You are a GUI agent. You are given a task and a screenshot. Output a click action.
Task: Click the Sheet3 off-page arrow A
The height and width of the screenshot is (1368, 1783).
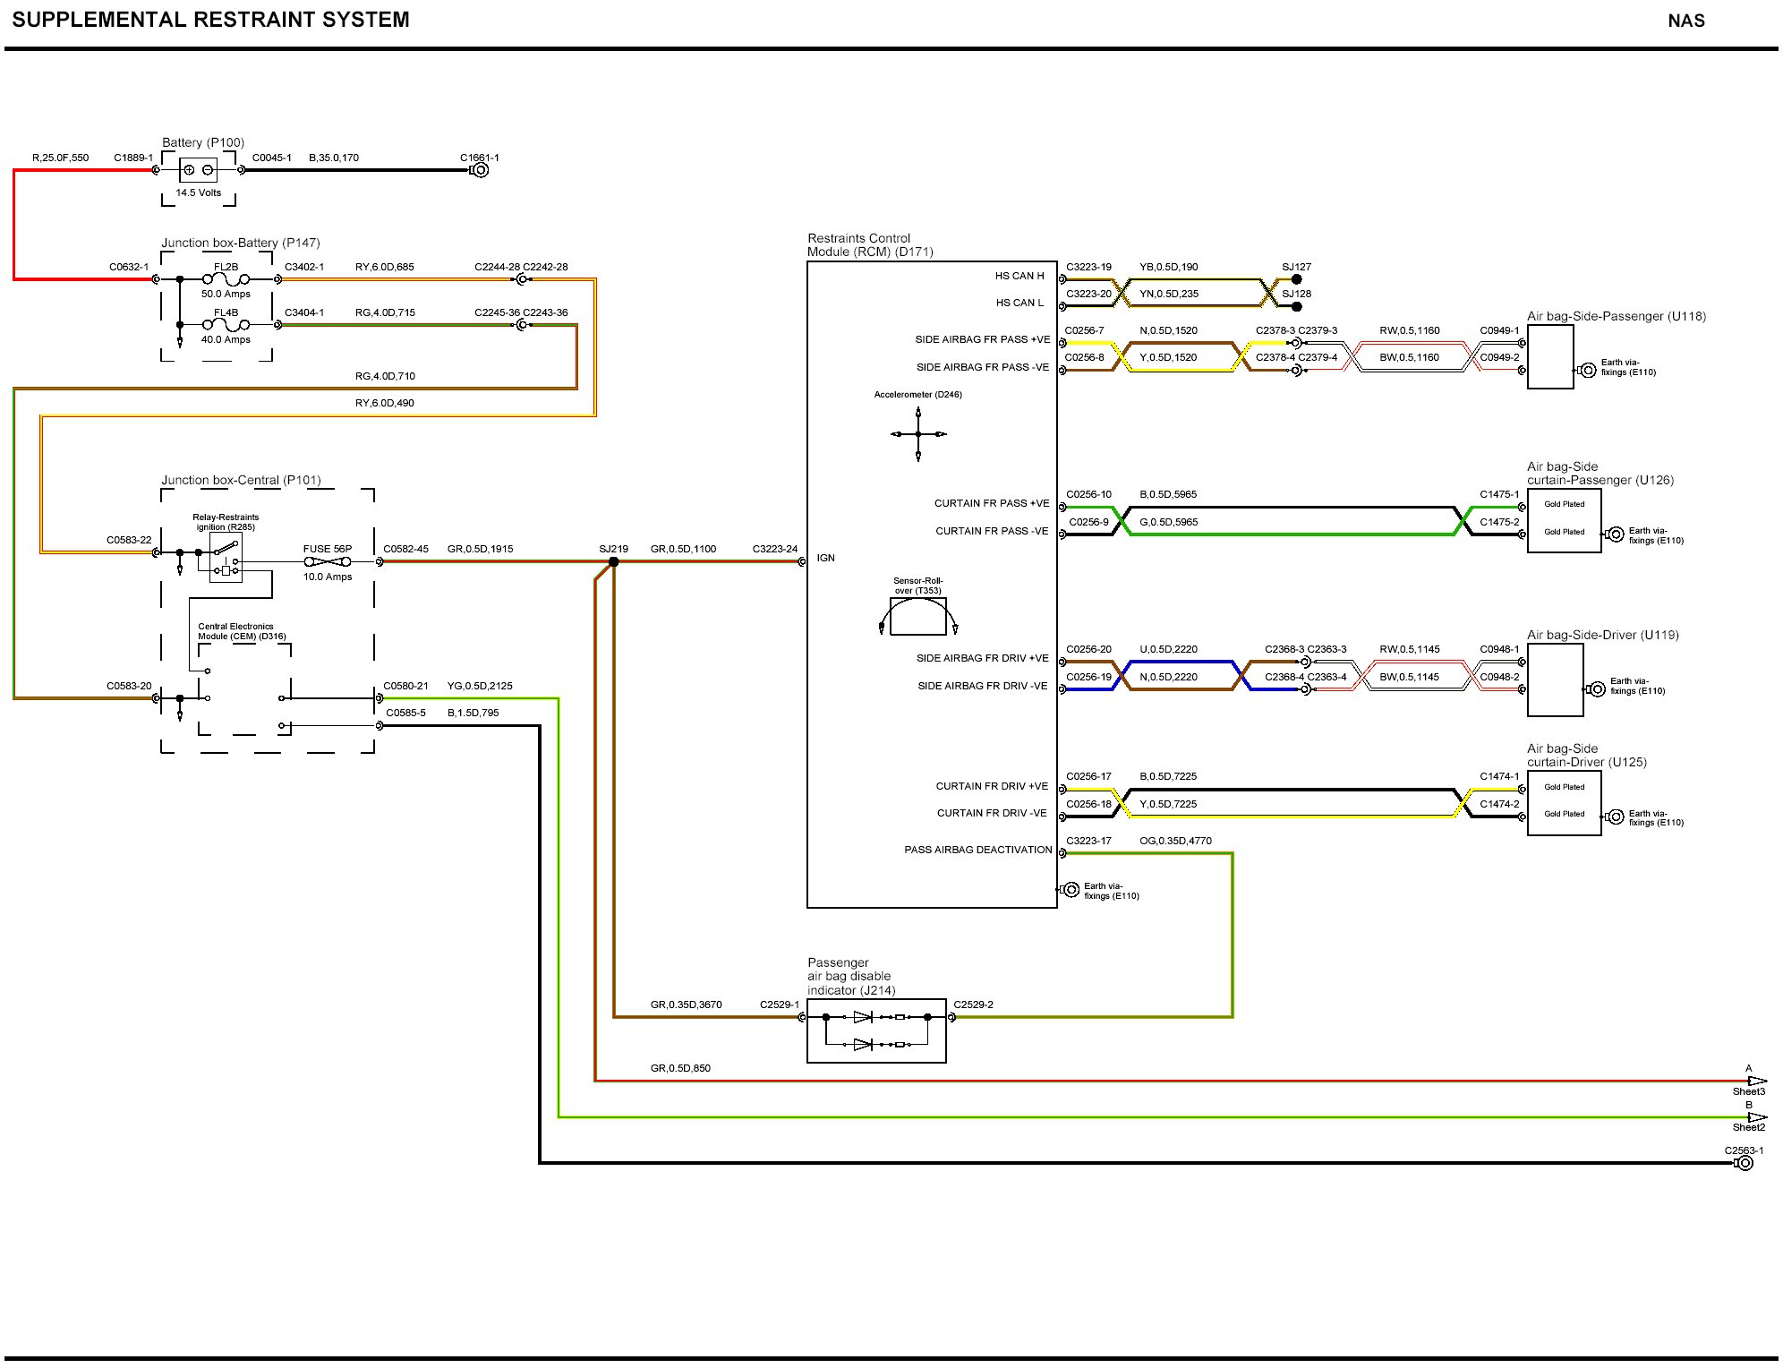[1757, 1081]
